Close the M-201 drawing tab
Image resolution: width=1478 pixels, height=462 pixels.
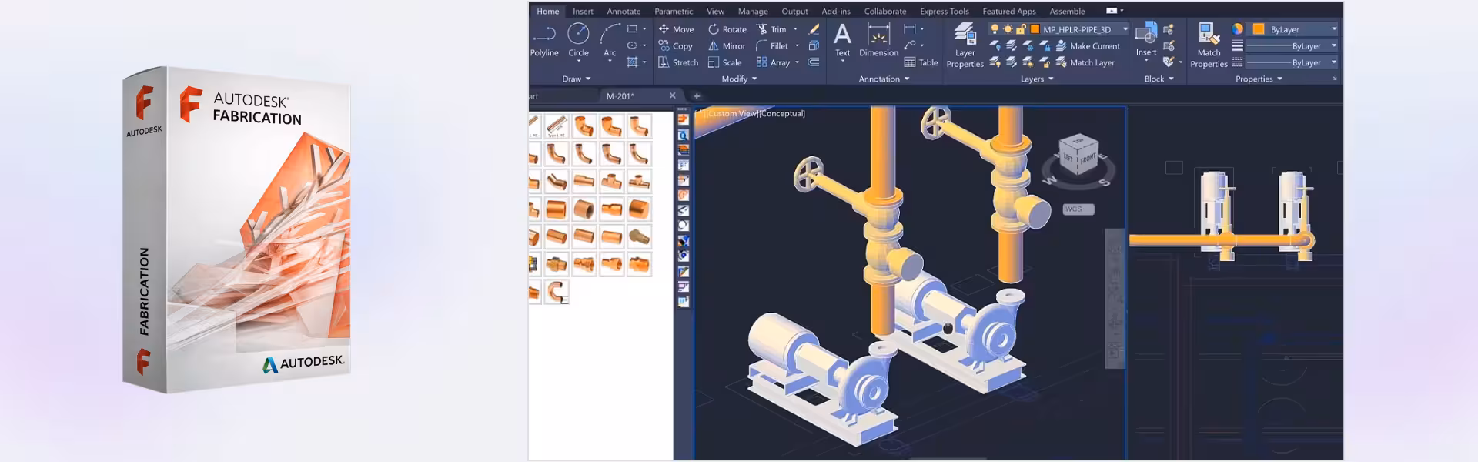(x=672, y=95)
